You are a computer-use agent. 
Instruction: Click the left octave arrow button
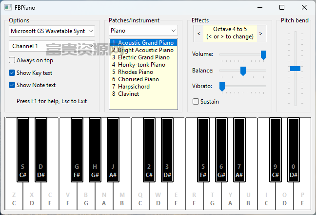coord(198,34)
